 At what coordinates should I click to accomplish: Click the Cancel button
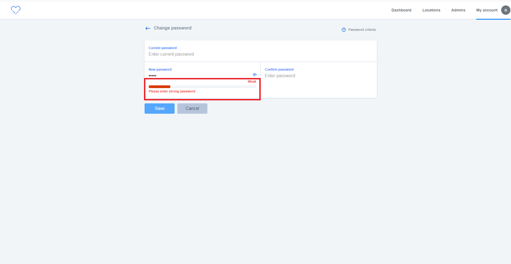point(192,108)
